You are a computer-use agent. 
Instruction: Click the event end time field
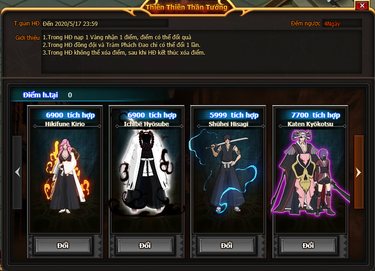tap(105, 24)
